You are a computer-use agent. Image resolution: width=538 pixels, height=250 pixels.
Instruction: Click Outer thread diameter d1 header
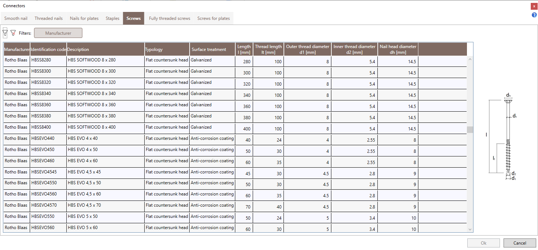[307, 49]
